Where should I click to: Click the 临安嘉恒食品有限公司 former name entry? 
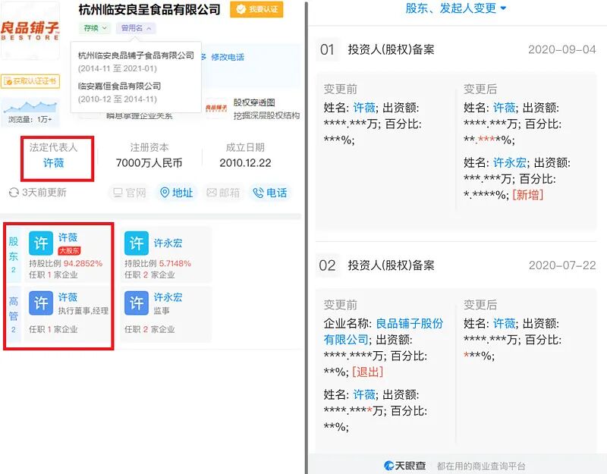(119, 86)
